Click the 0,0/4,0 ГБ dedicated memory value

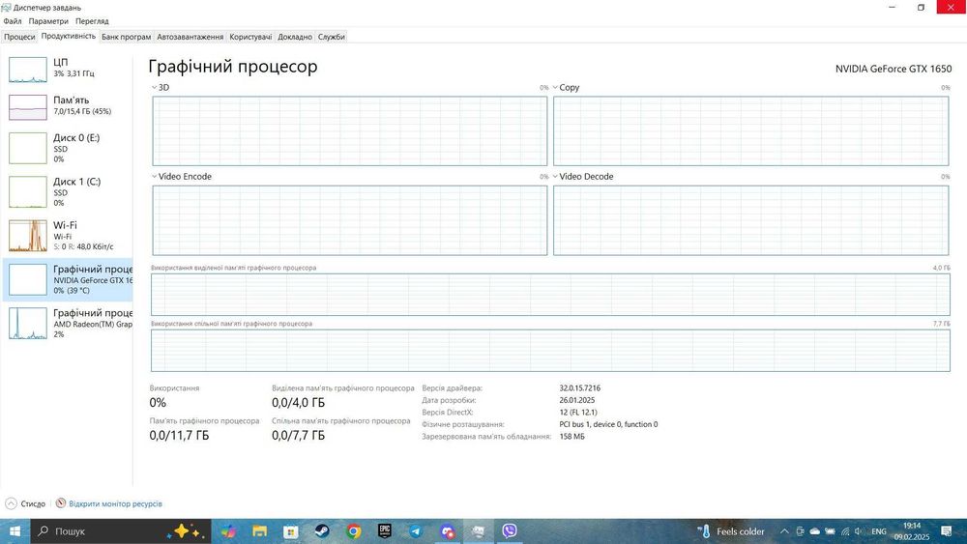pos(298,403)
